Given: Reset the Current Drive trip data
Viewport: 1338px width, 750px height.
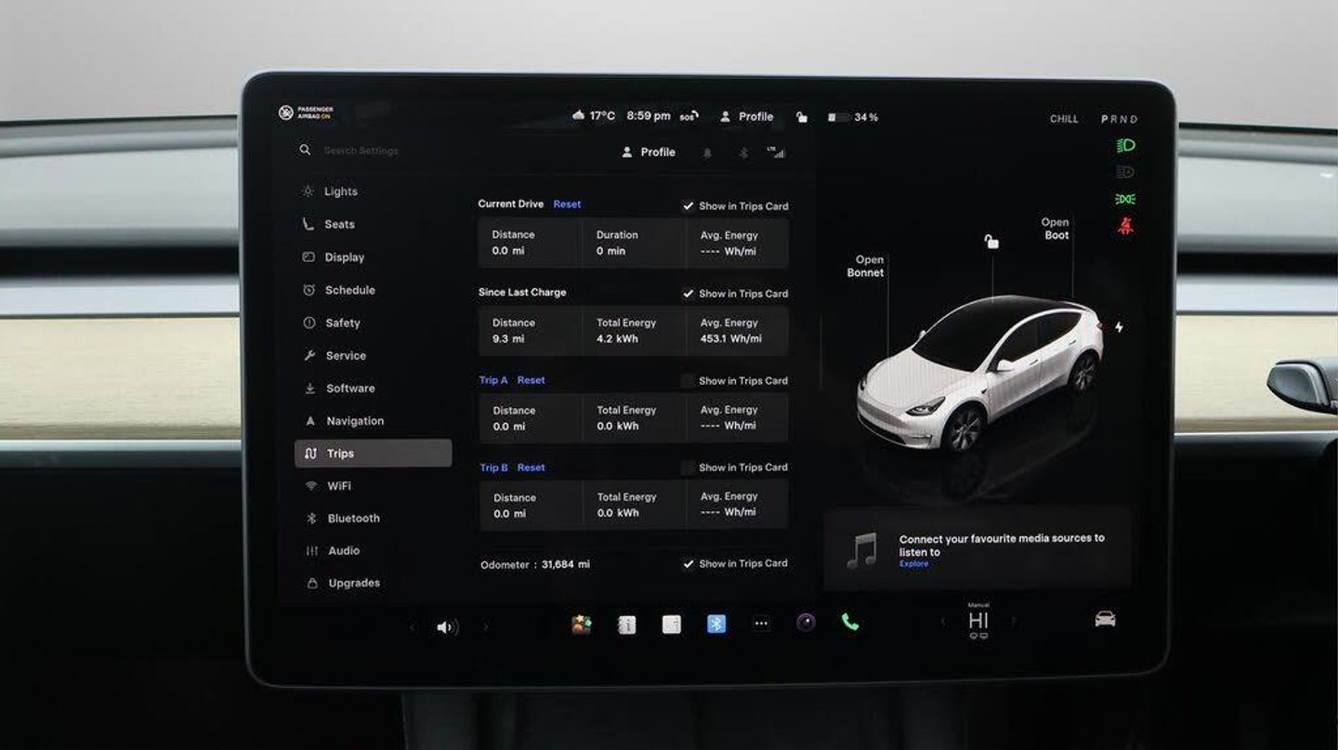Looking at the screenshot, I should pyautogui.click(x=567, y=204).
